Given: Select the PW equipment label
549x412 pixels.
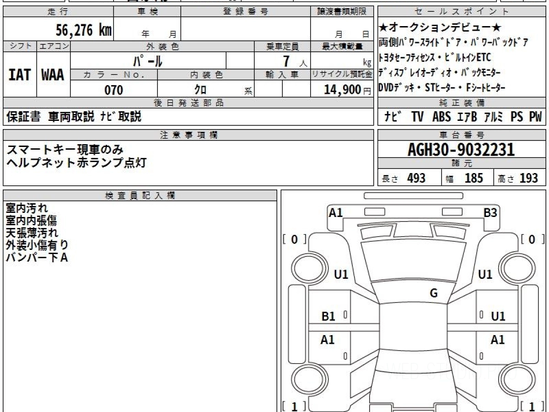Looking at the screenshot, I should coord(535,117).
